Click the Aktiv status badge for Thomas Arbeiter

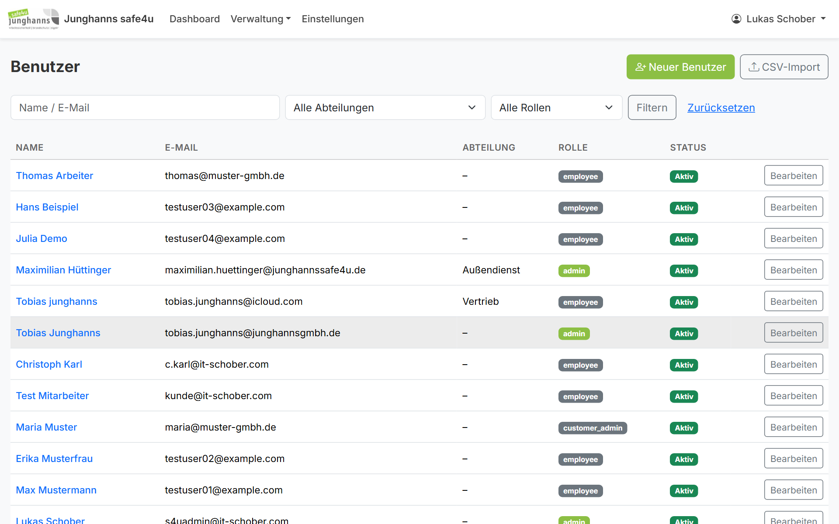point(684,176)
